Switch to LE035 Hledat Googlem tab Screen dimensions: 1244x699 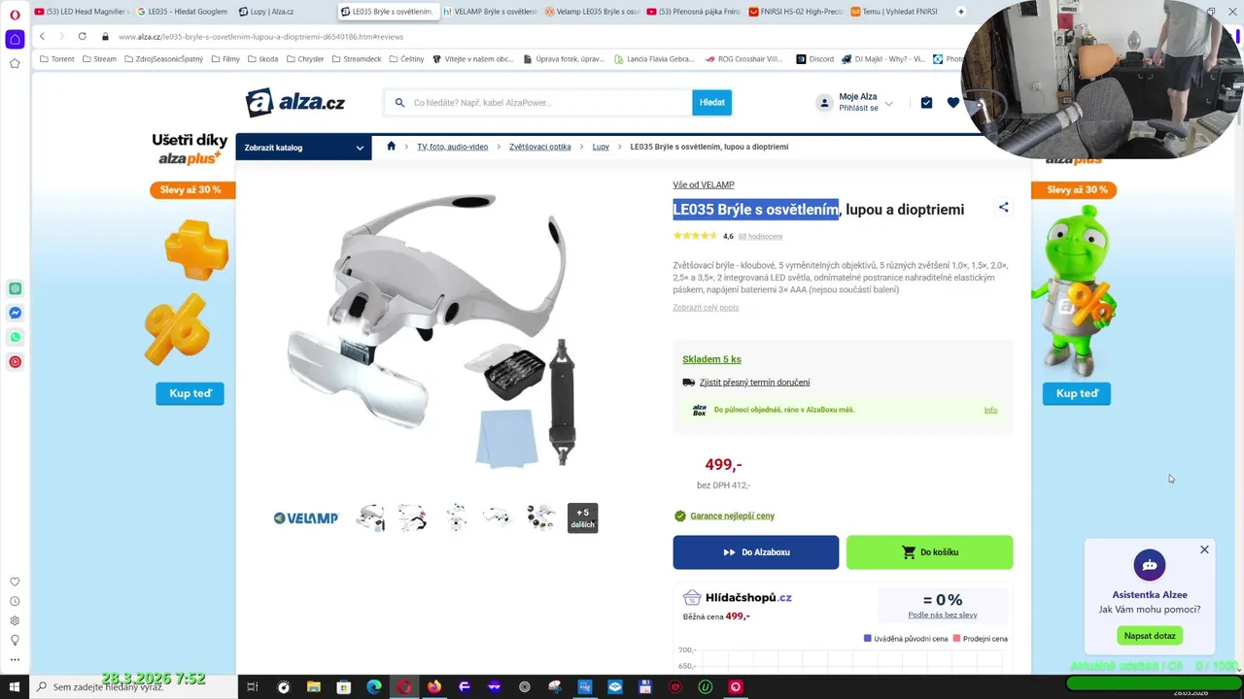tap(182, 12)
